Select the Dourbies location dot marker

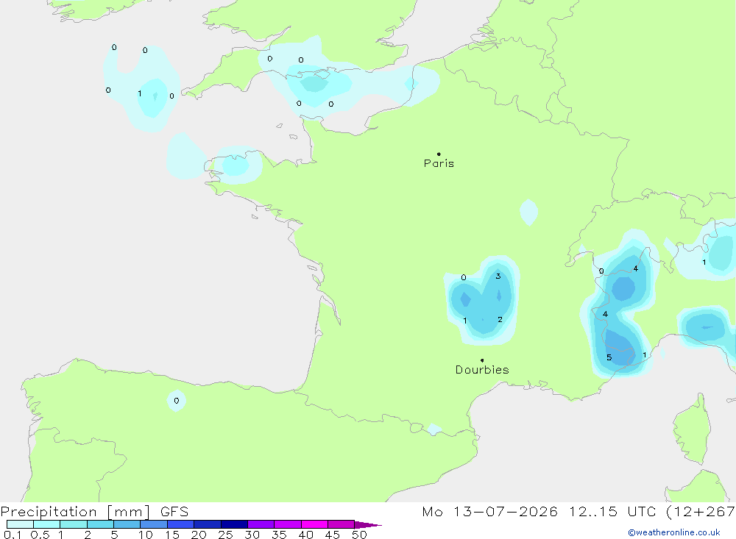tap(482, 360)
